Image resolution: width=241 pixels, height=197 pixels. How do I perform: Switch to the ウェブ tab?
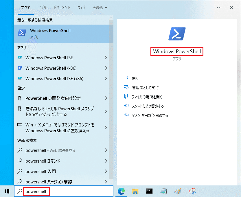[x=81, y=8]
